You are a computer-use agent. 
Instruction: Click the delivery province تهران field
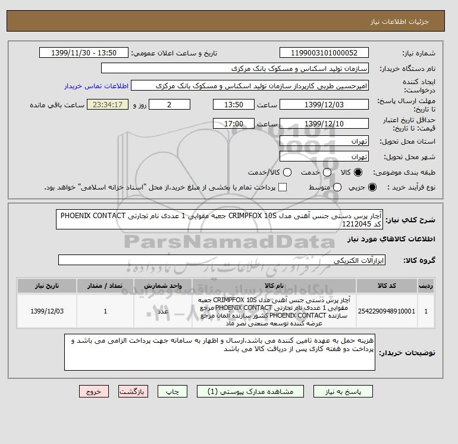tap(324, 141)
